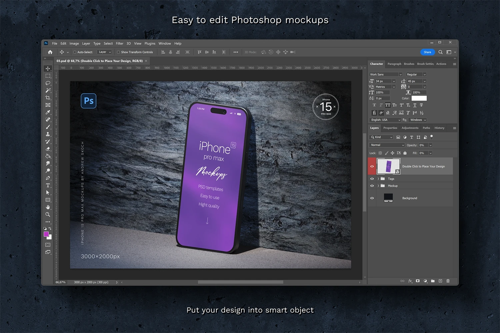The image size is (500, 333).
Task: Click the white text Color swatch
Action: [x=419, y=98]
